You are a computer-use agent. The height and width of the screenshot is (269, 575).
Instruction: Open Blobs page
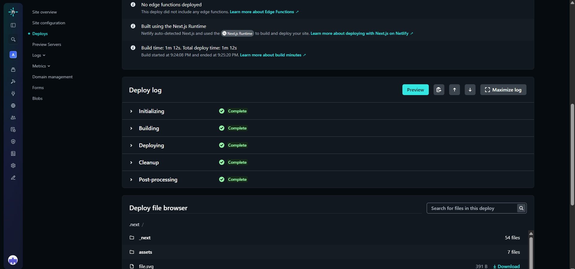37,98
